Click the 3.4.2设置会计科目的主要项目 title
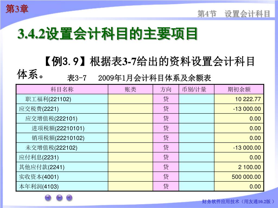This screenshot has height=208, width=278. (x=108, y=34)
